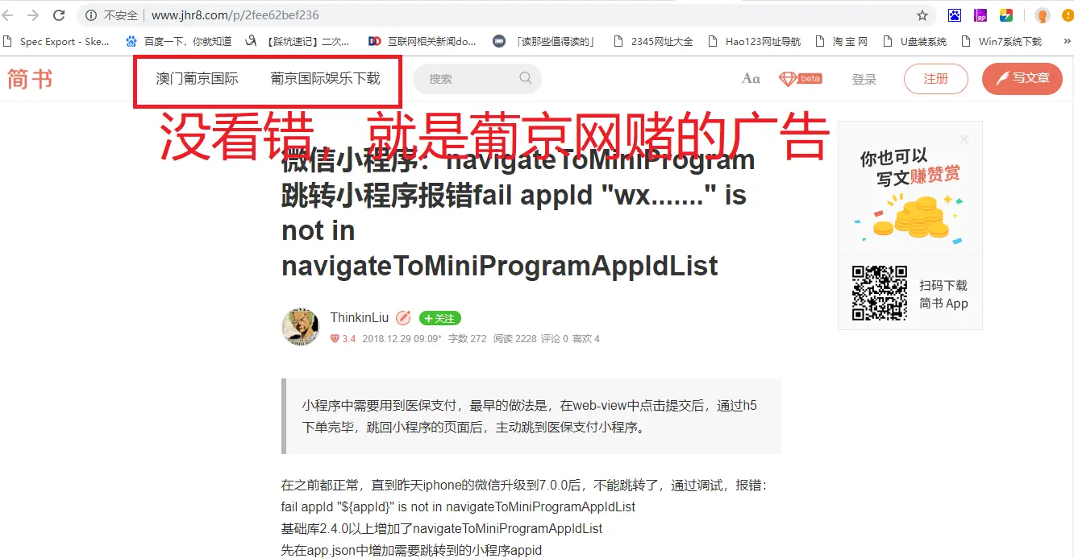
Task: Click the 3.4 diamond score value
Action: coord(343,339)
